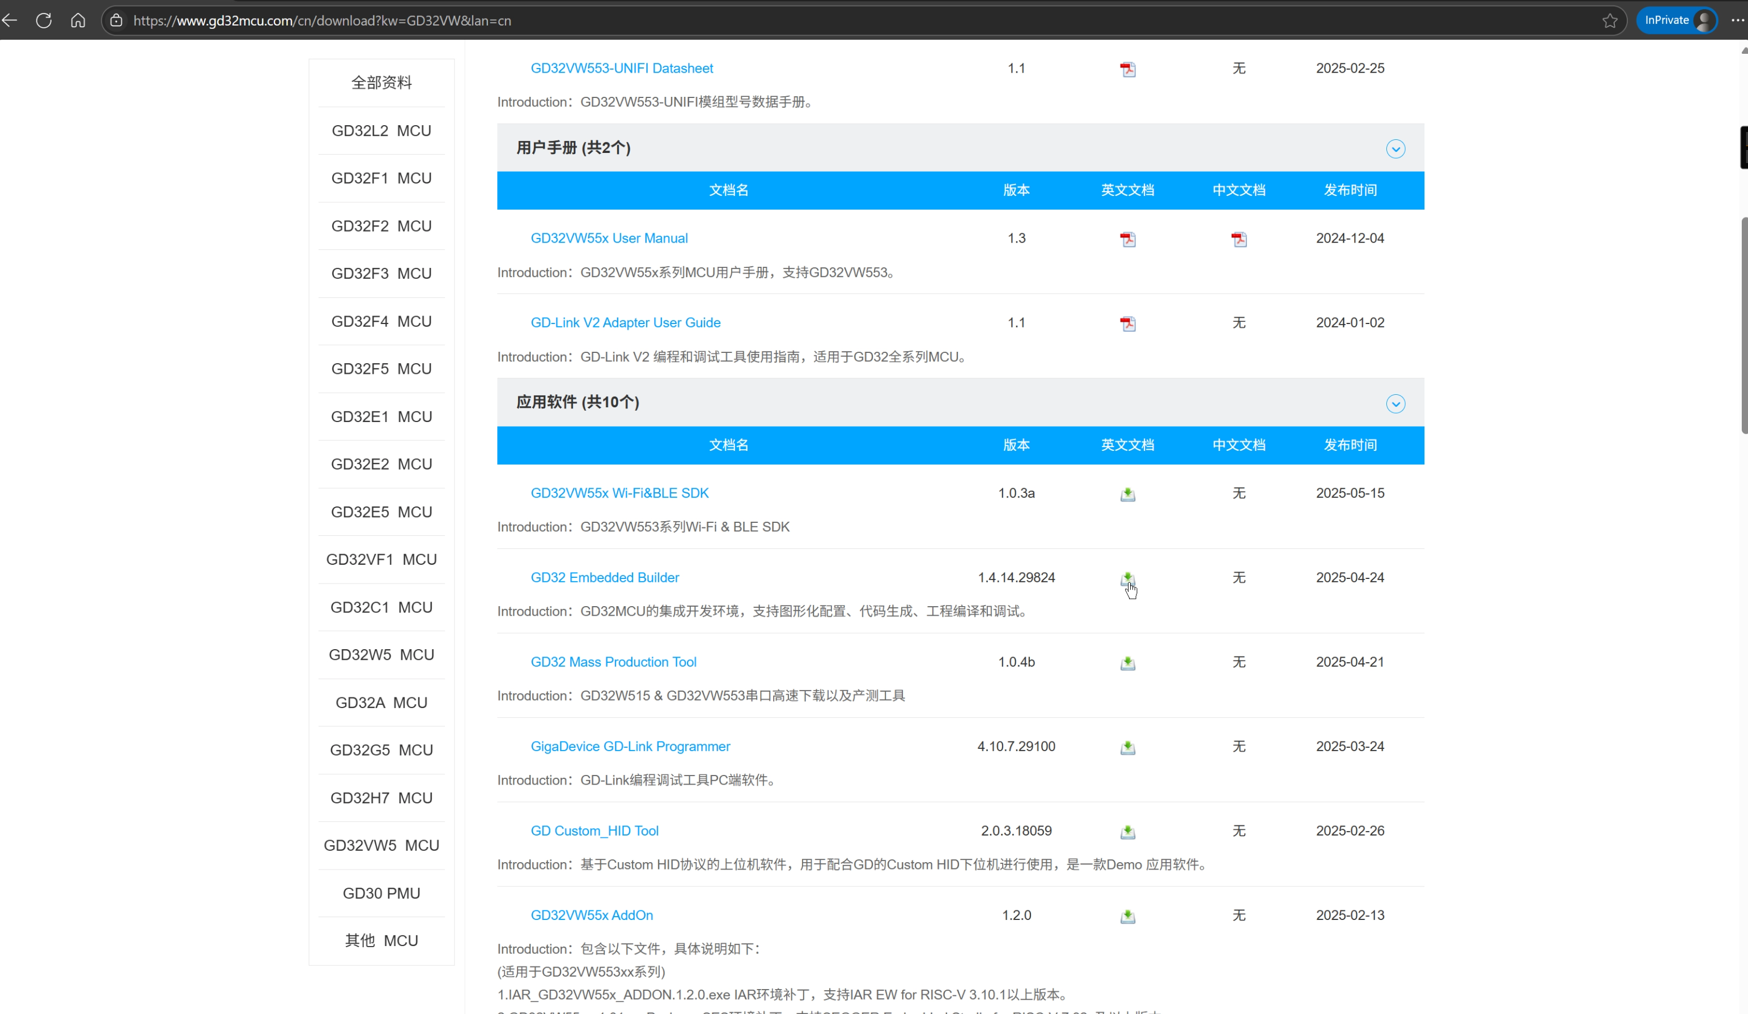Download GD32VW553-UNIFI Datasheet English PDF
Image resolution: width=1748 pixels, height=1014 pixels.
pos(1128,69)
